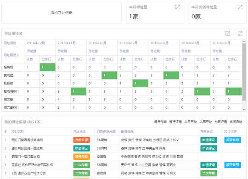The image size is (248, 179).
Task: Click row 5's 二次考察 badge under 寻址状态
Action: (x=82, y=173)
